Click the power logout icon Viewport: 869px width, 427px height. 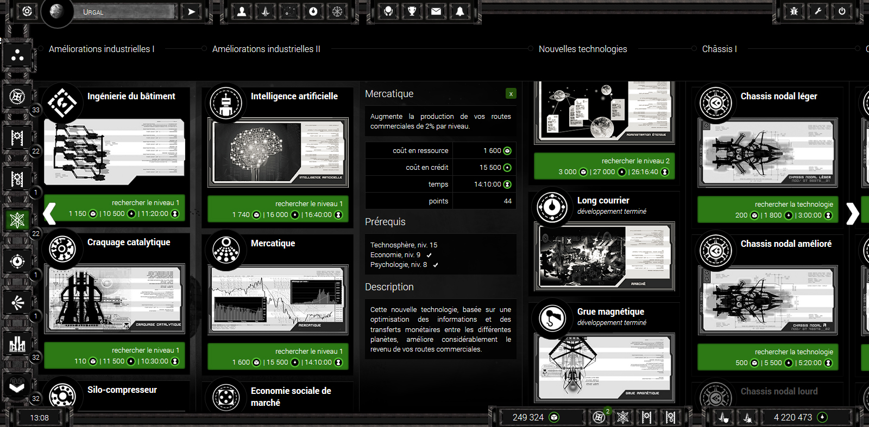[842, 11]
